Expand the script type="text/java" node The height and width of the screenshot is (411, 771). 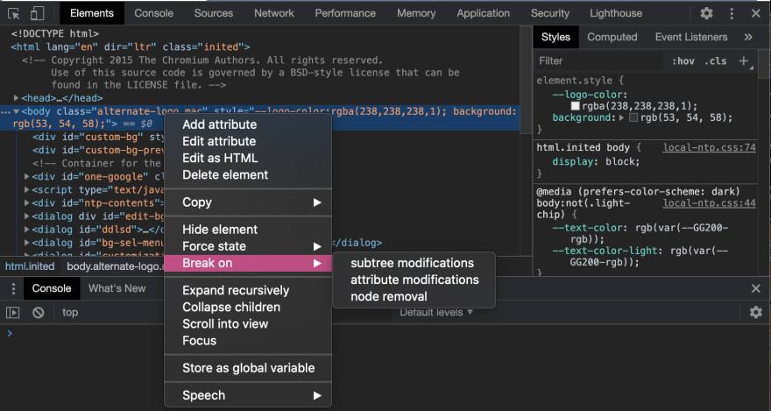(27, 190)
